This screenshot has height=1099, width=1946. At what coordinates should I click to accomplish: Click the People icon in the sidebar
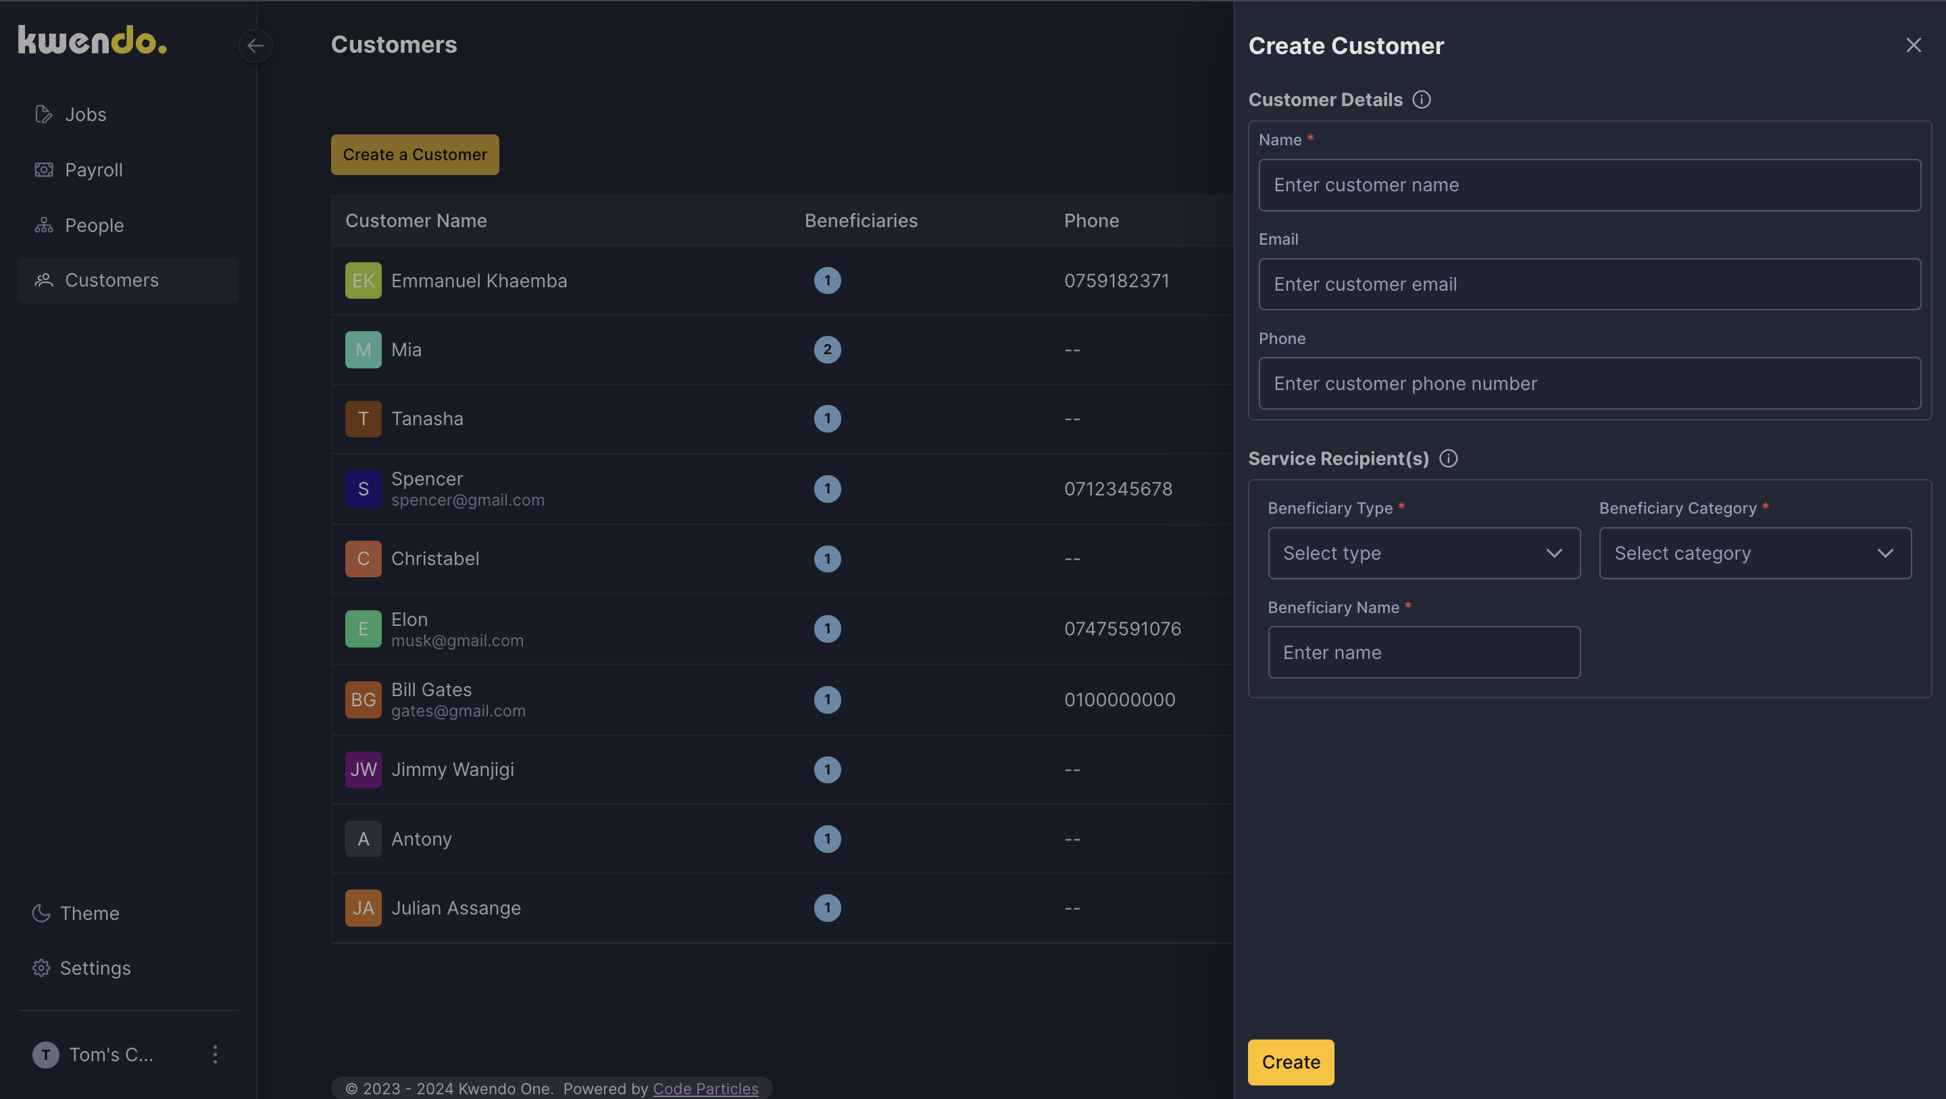pos(44,225)
